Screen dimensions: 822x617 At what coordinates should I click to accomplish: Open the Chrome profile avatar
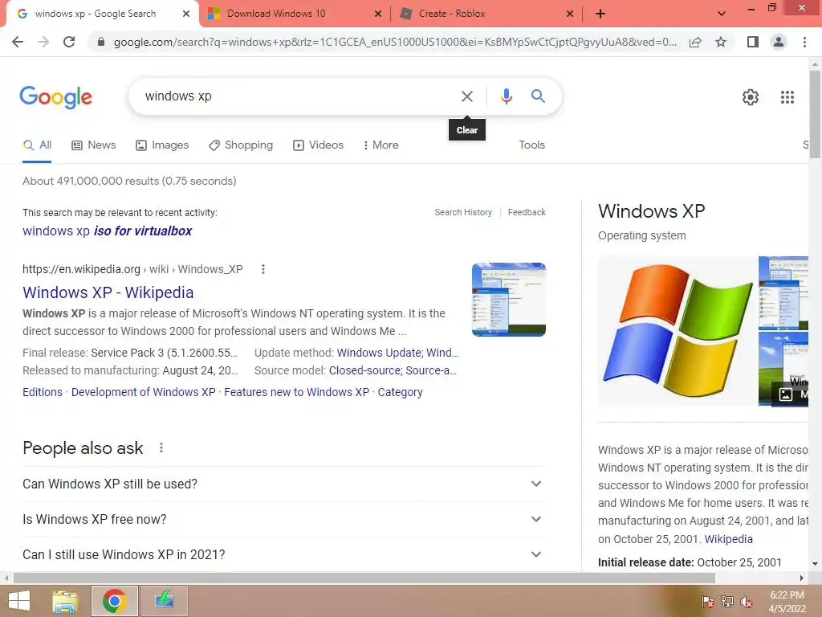coord(779,42)
